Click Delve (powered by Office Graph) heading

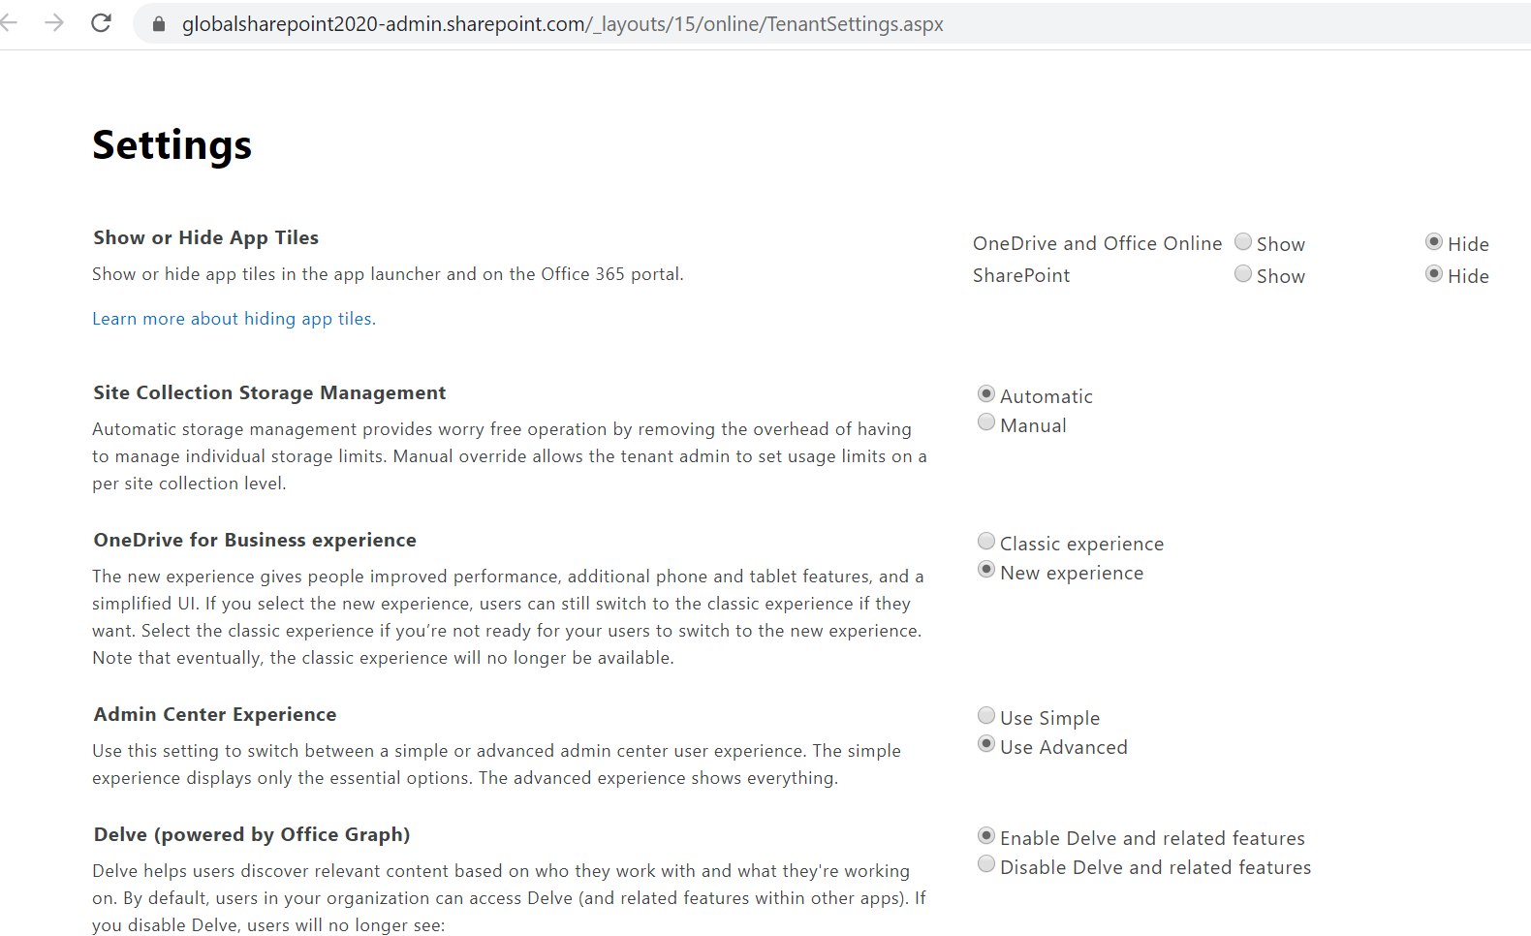252,835
